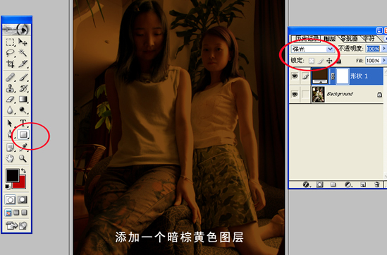Switch to the Navigator (导航器) tab
The height and width of the screenshot is (255, 387).
coord(349,39)
